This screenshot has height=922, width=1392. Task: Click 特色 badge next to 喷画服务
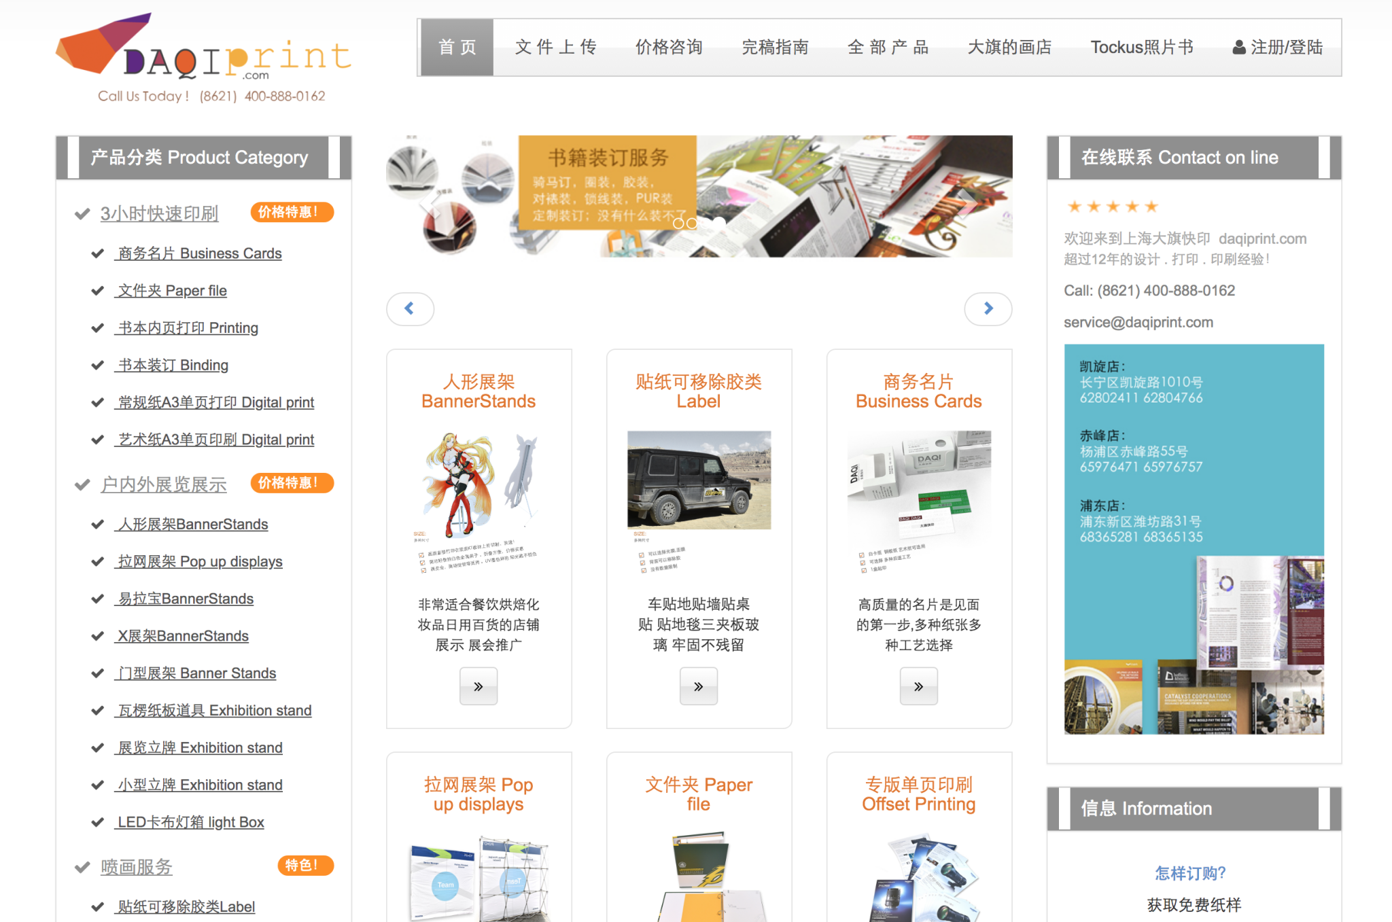pos(305,865)
